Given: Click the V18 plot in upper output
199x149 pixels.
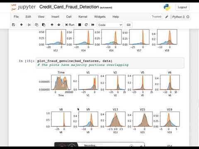Looking at the screenshot, I should (x=167, y=37).
